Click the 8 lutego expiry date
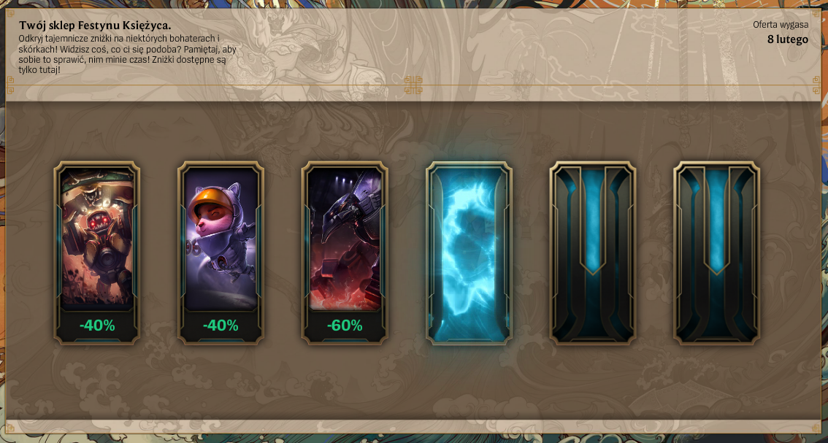 coord(787,39)
